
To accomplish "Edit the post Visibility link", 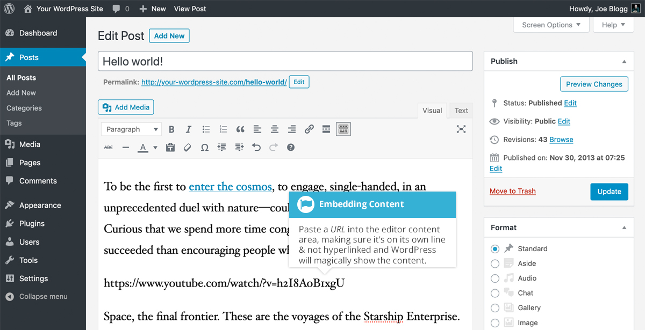I will click(564, 121).
